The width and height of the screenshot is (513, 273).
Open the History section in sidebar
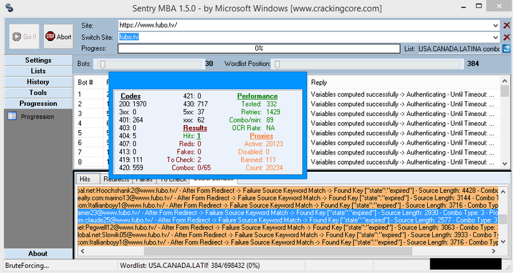point(38,82)
